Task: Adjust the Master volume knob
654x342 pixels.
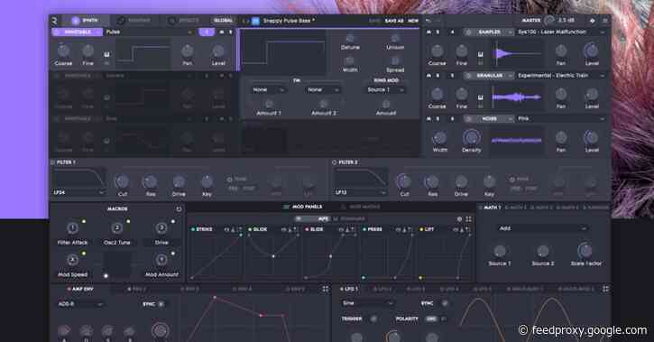Action: tap(549, 20)
